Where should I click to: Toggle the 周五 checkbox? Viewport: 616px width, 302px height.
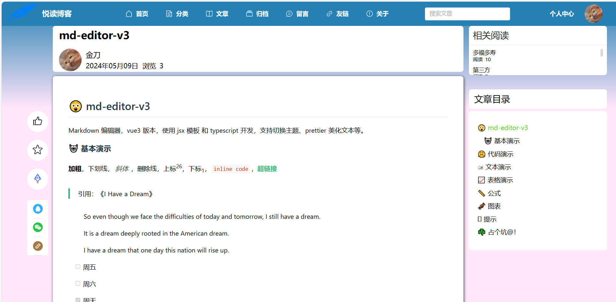point(78,267)
